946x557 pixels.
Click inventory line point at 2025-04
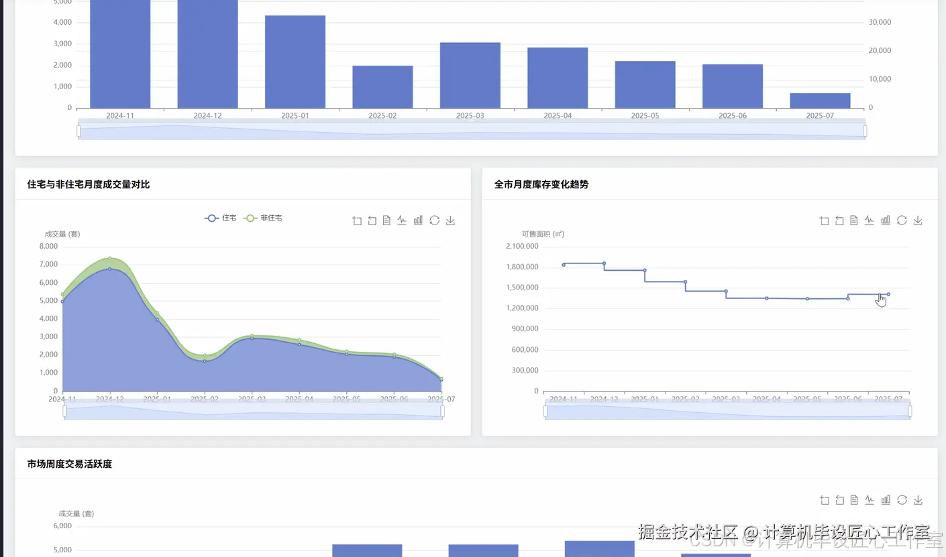[x=767, y=298]
